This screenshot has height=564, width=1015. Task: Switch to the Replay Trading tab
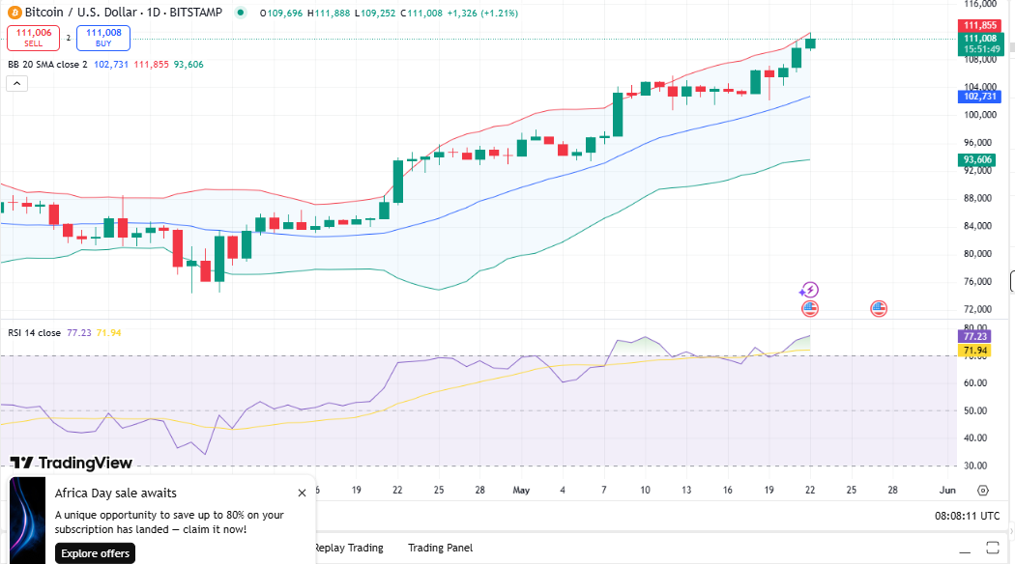pos(350,548)
